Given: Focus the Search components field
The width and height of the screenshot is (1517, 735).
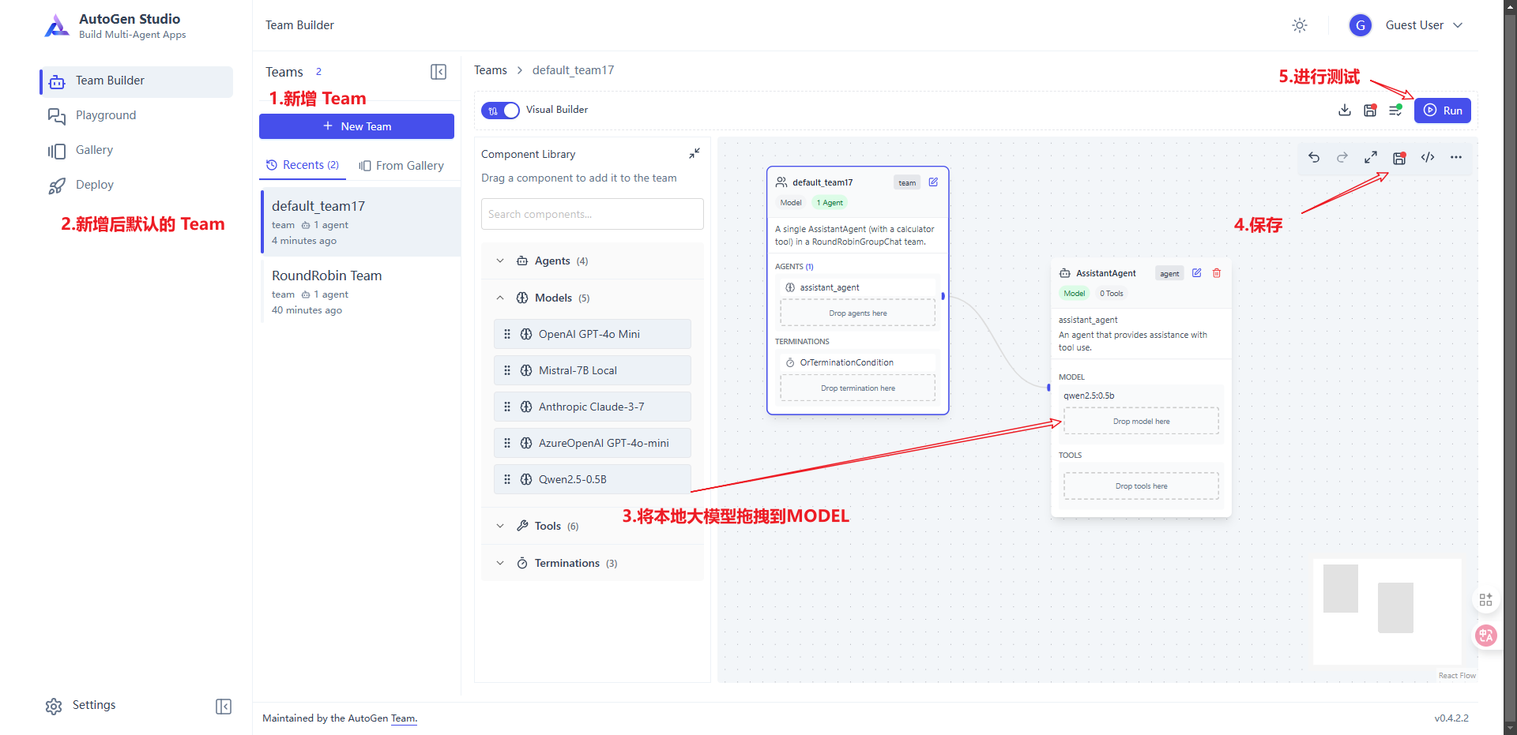Looking at the screenshot, I should pos(593,214).
